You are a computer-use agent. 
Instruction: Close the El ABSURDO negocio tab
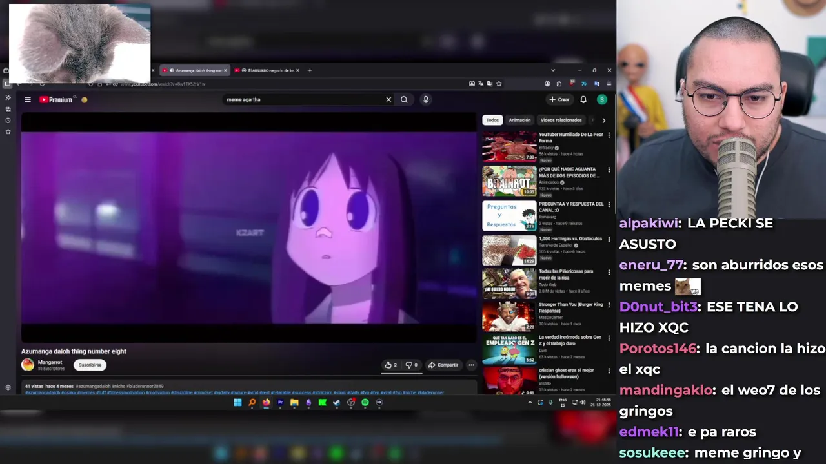tap(297, 70)
